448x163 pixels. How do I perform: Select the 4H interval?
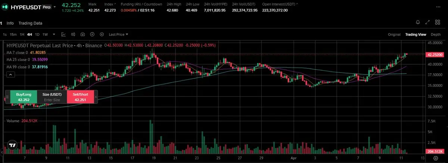[29, 34]
